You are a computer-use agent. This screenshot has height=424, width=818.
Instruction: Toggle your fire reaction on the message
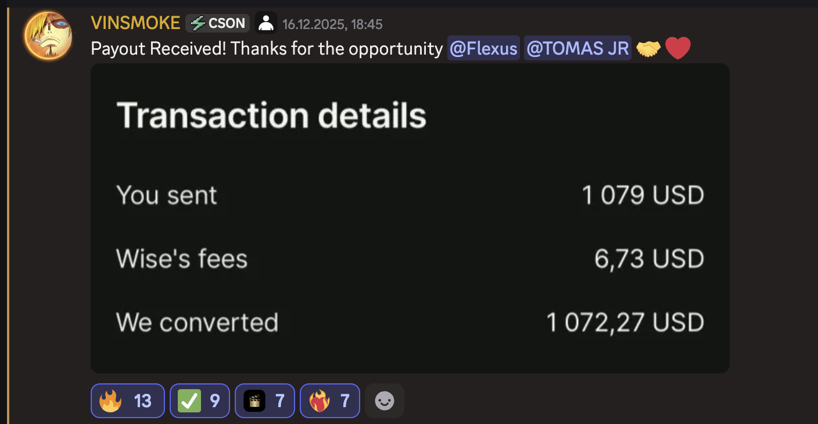click(127, 400)
